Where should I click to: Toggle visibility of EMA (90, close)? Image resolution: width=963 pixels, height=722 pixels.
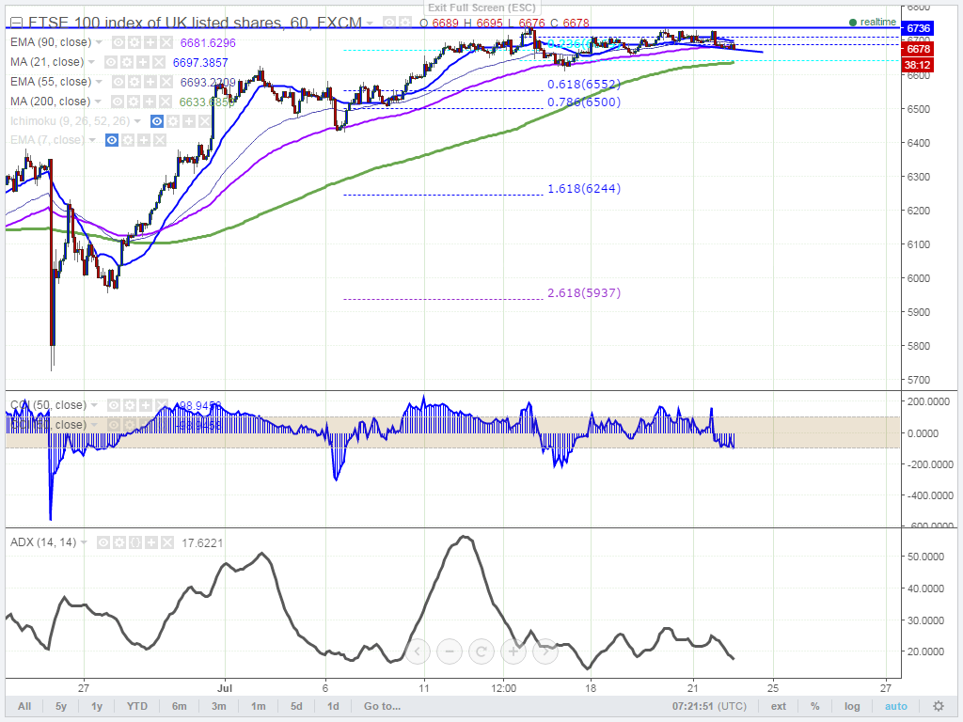(118, 42)
